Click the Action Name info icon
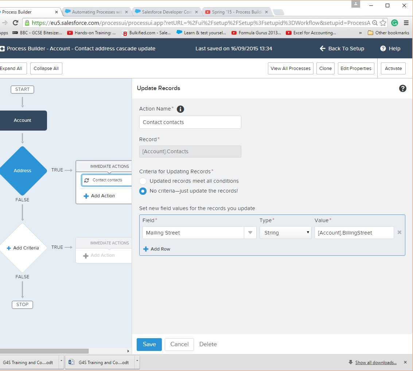This screenshot has width=413, height=371. (x=180, y=109)
